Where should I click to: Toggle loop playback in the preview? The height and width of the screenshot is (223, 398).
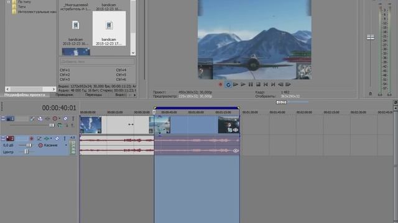point(228,85)
